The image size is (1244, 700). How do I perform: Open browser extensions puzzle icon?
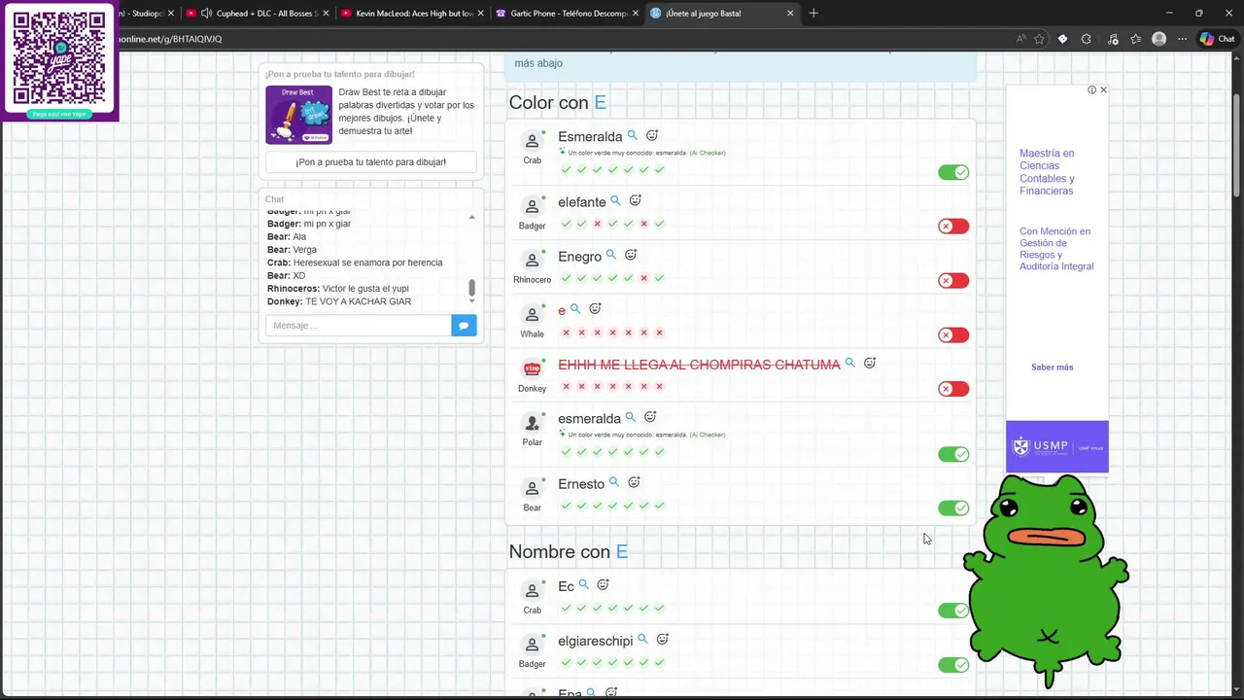[x=1086, y=39]
